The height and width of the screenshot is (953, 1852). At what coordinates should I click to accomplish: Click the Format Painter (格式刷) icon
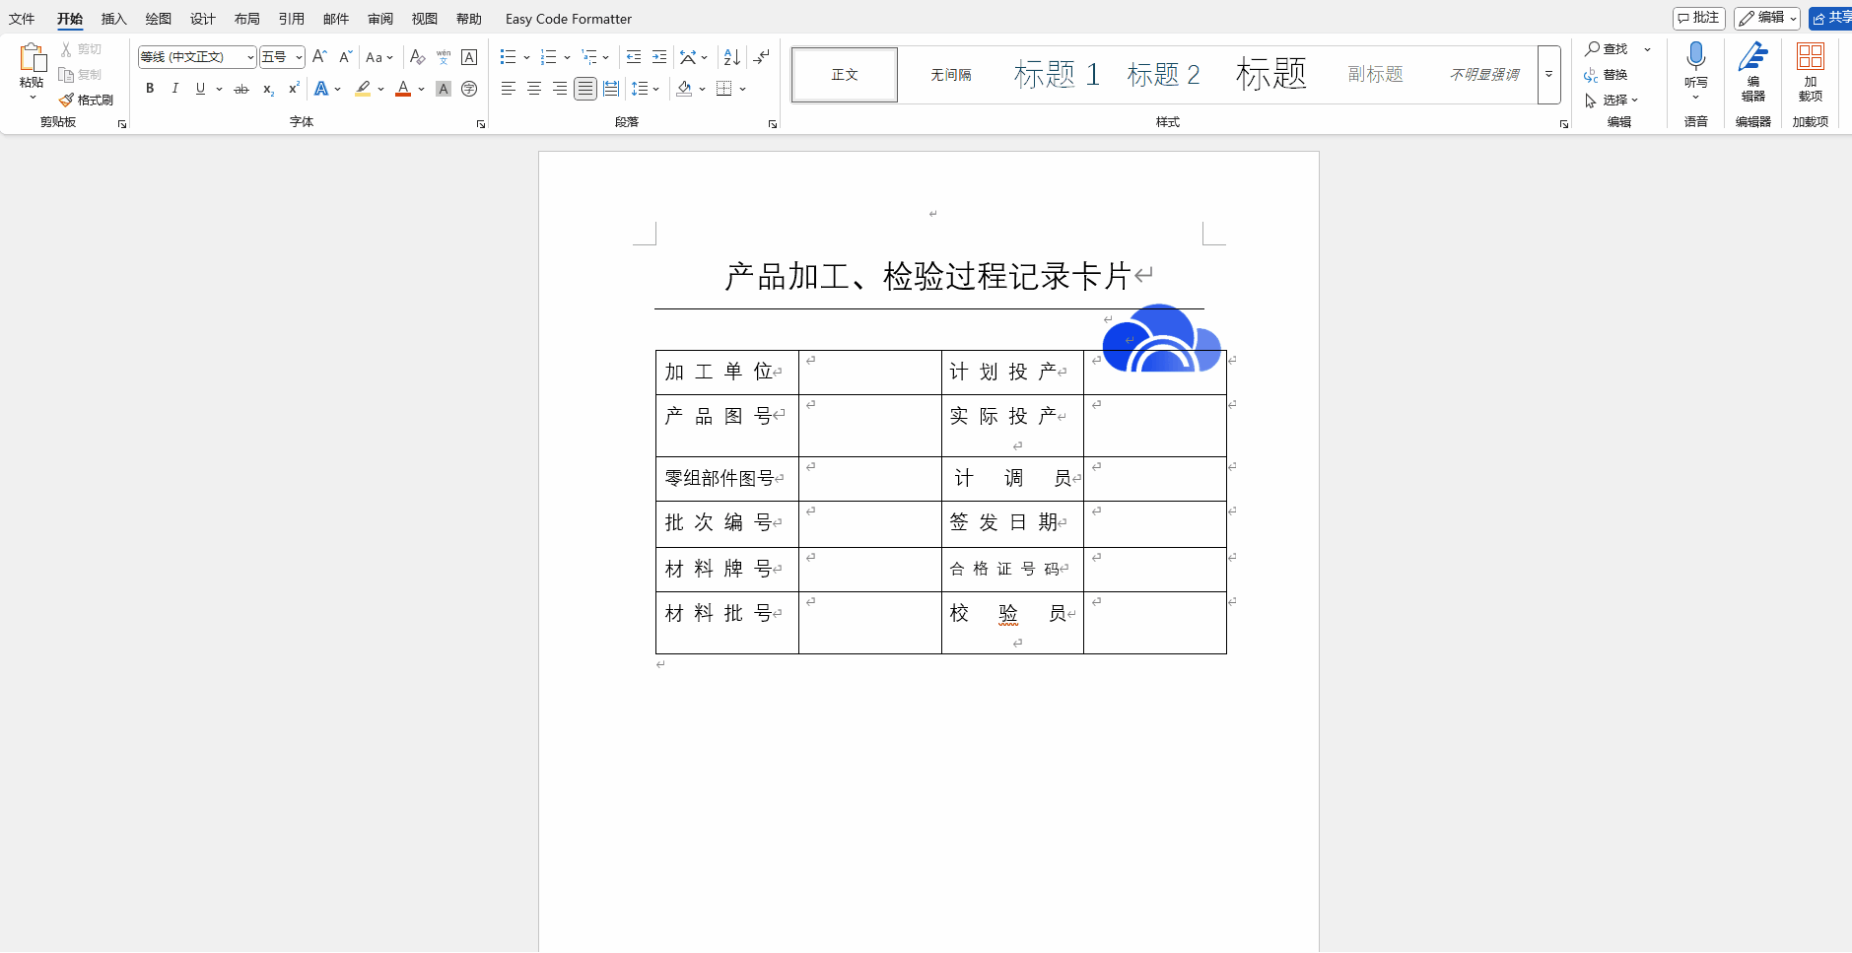67,101
